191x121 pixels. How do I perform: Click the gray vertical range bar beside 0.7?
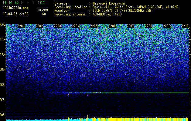6,93
